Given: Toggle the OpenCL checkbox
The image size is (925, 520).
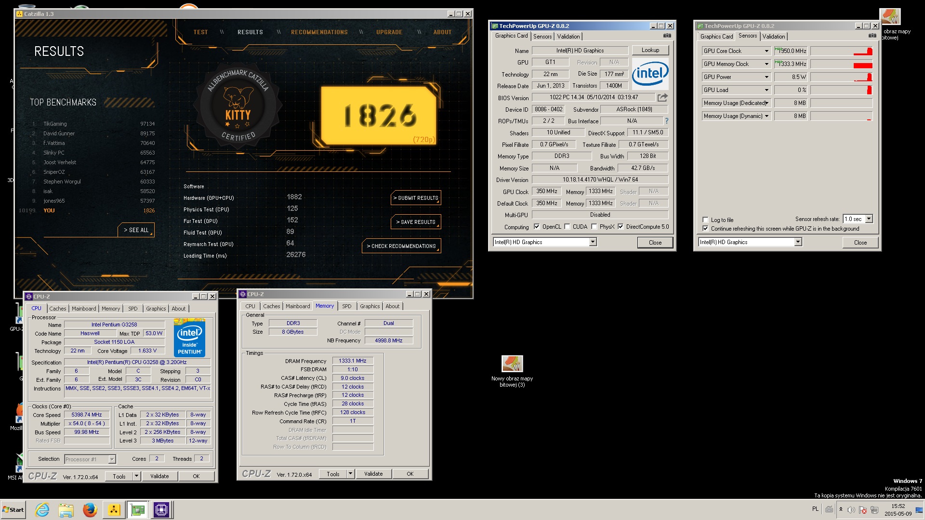Looking at the screenshot, I should pos(537,227).
